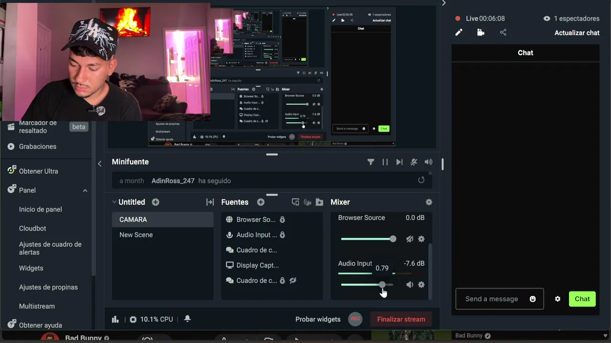611x343 pixels.
Task: Show the hidden Cuadro de c... source
Action: [293, 281]
